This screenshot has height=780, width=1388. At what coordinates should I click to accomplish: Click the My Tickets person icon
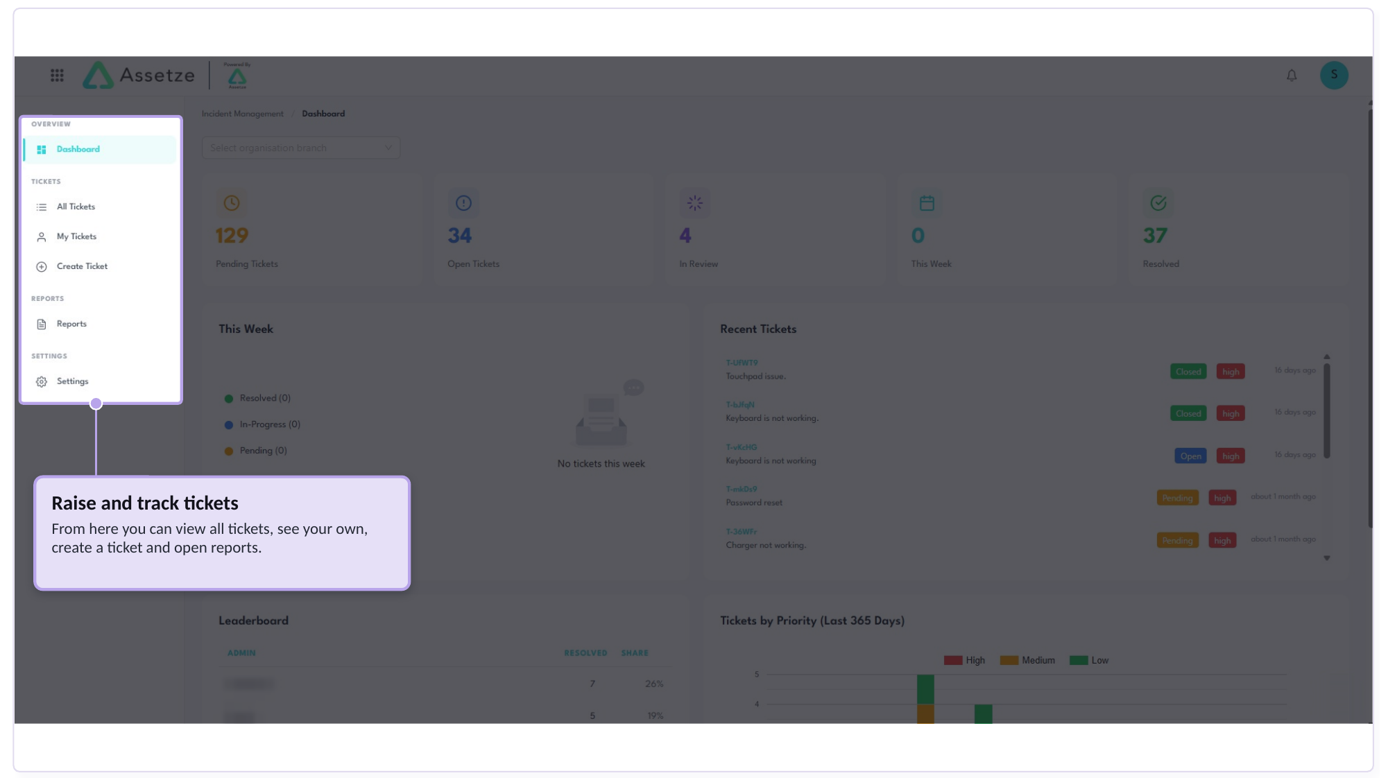click(42, 237)
